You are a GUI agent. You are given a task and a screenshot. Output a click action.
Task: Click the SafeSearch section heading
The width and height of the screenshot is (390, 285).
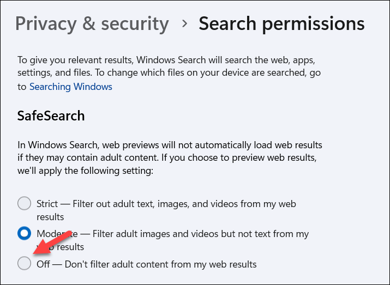(51, 116)
